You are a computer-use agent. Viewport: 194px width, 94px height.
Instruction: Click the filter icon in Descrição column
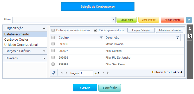point(178,38)
